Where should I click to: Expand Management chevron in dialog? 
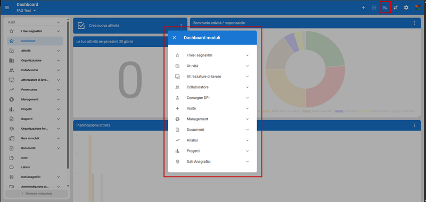[247, 119]
